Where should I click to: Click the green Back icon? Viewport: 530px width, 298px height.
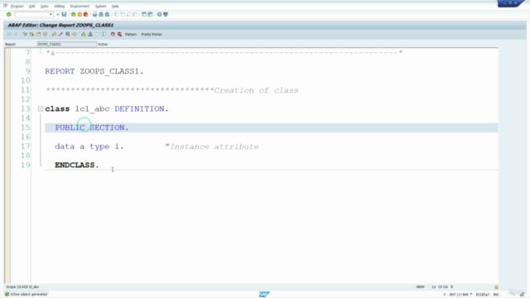tap(74, 15)
